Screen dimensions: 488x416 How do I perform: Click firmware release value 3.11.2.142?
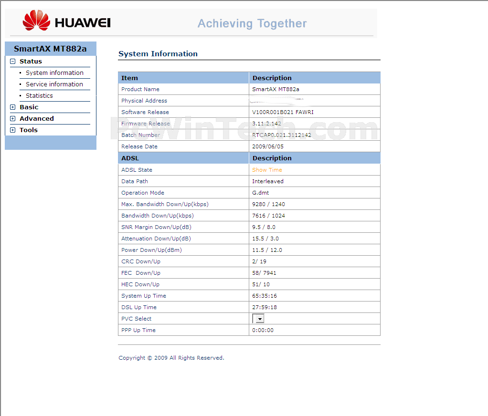pyautogui.click(x=267, y=124)
